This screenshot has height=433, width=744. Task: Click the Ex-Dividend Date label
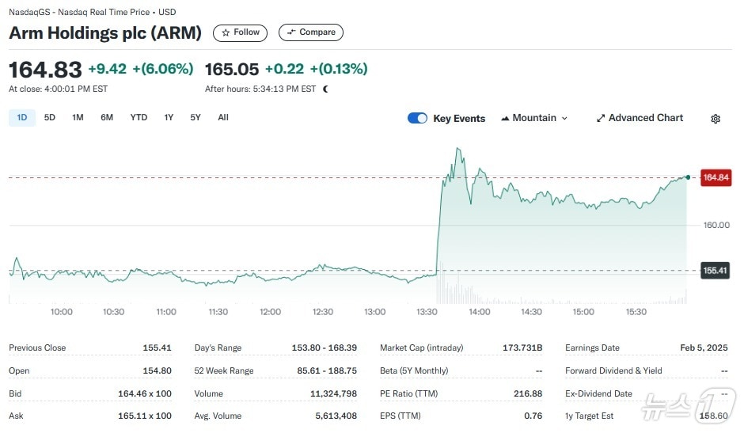point(598,393)
